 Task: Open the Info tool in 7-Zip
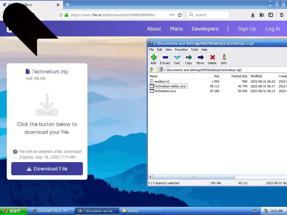pos(224,60)
